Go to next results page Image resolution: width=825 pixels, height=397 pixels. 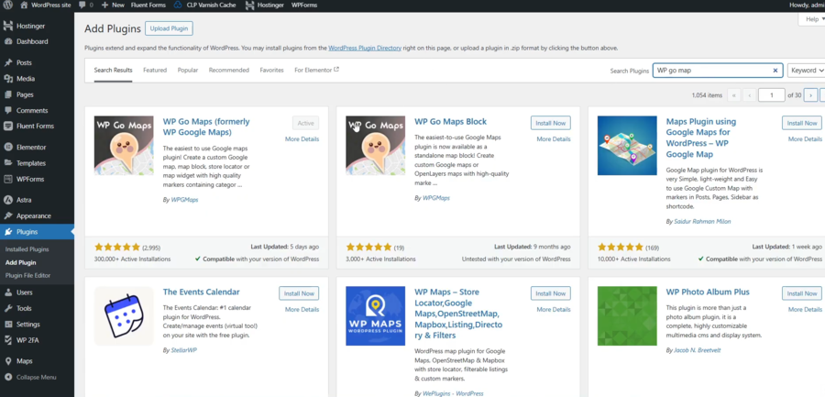811,95
